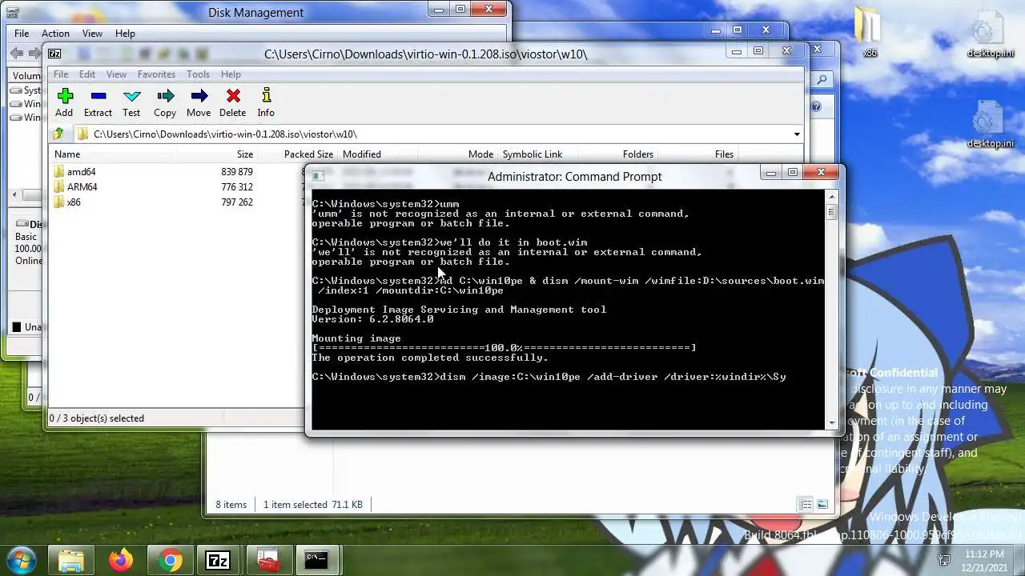1025x576 pixels.
Task: Click '8 items' in Explorer status bar
Action: (231, 505)
